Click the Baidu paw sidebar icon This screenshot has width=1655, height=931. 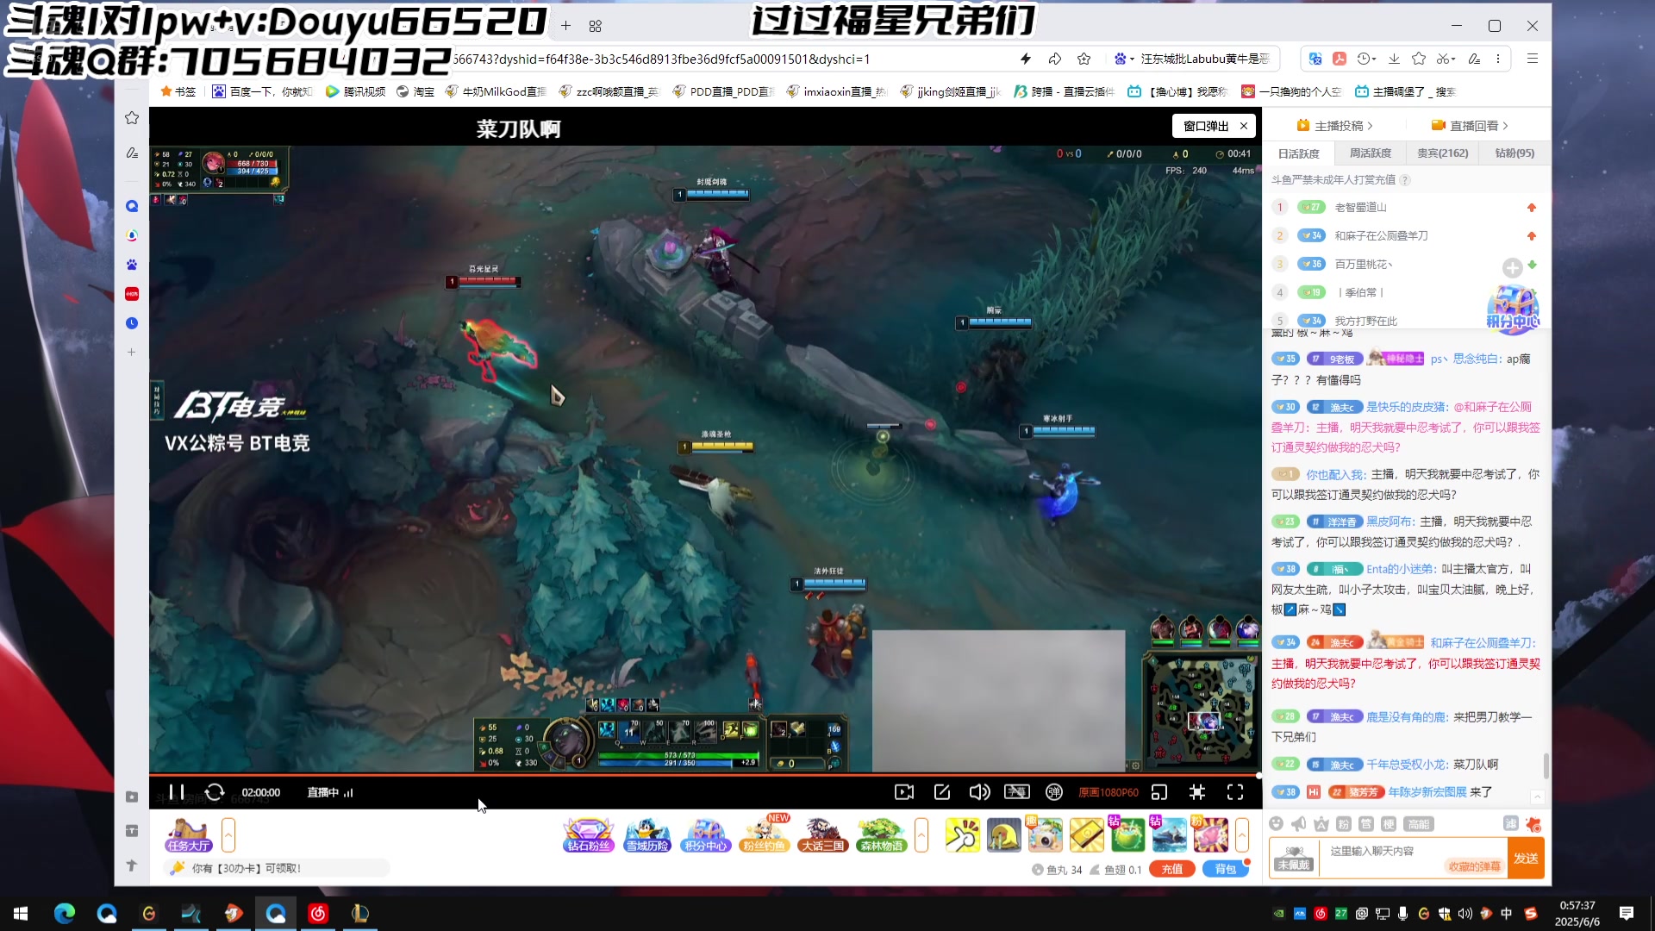click(132, 265)
